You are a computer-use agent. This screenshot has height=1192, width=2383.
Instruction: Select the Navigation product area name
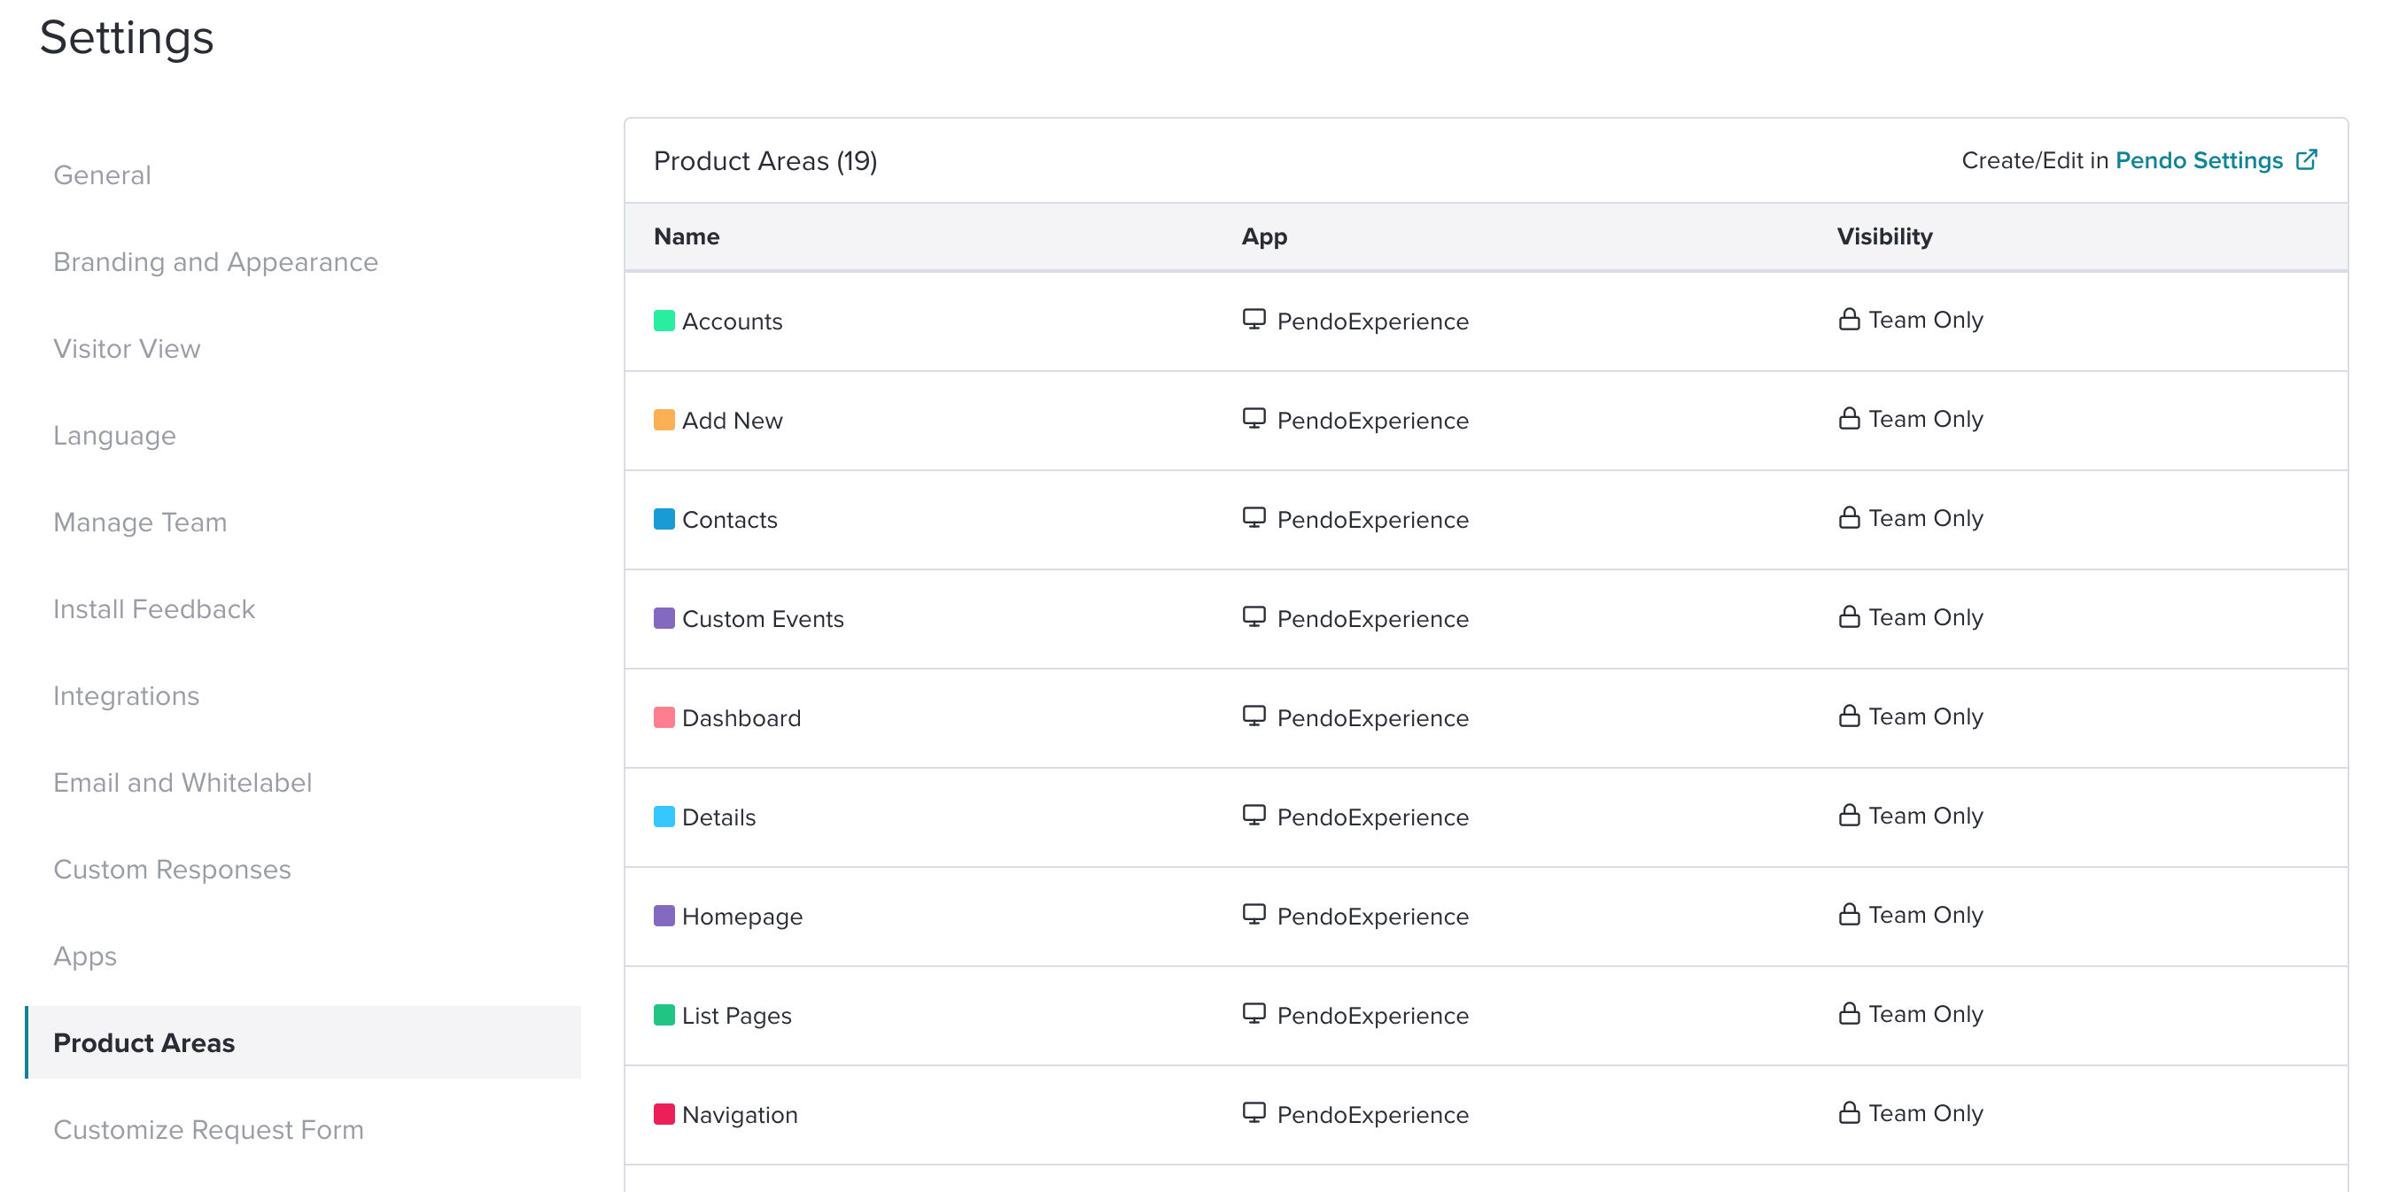(x=739, y=1113)
